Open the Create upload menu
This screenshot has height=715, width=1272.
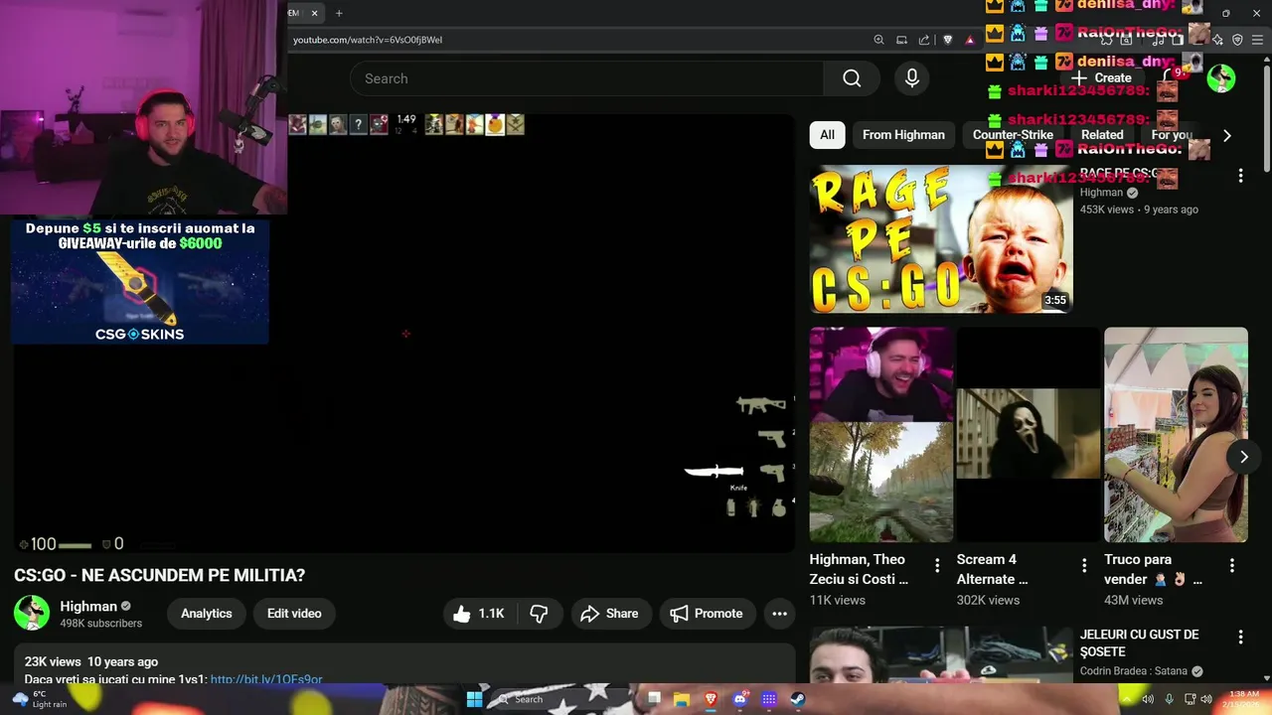point(1101,78)
